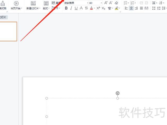The height and width of the screenshot is (125, 167).
Task: Select align right
Action: (x=136, y=8)
